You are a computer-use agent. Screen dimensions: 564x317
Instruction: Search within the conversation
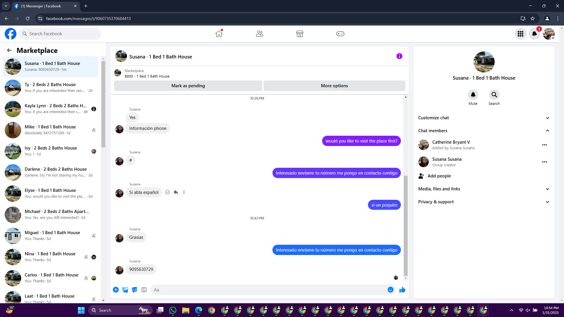[494, 95]
